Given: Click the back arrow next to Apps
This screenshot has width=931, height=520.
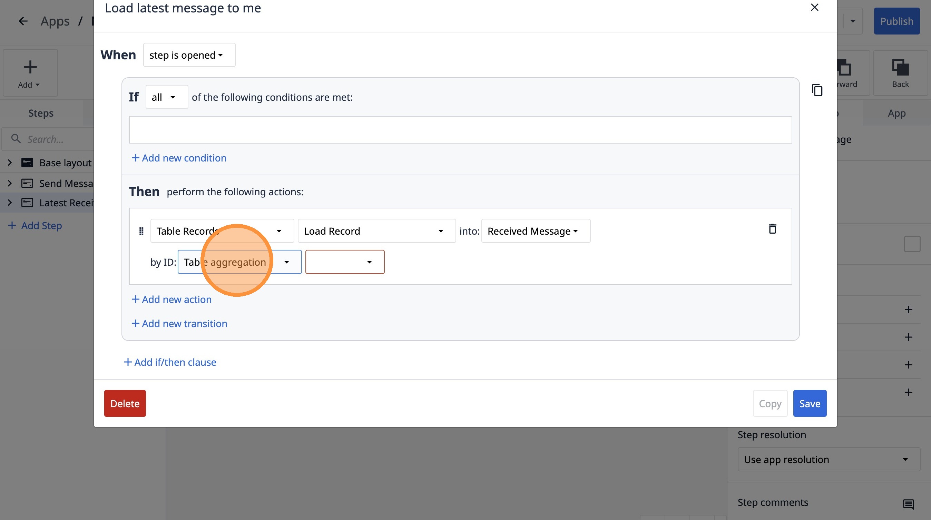Looking at the screenshot, I should coord(23,21).
